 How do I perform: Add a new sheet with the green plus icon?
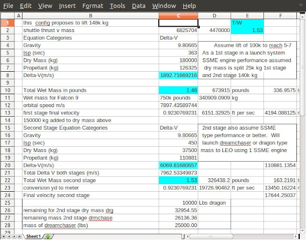pos(48,237)
